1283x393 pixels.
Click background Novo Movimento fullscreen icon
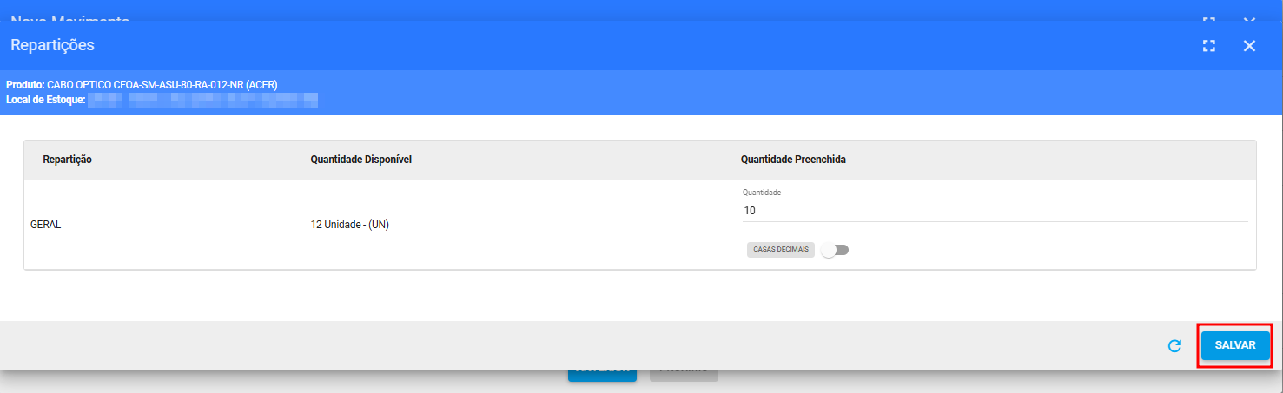[x=1208, y=18]
